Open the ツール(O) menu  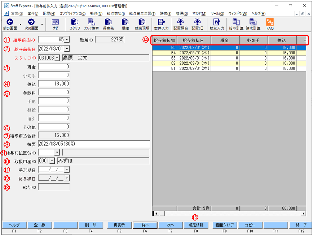click(x=217, y=14)
